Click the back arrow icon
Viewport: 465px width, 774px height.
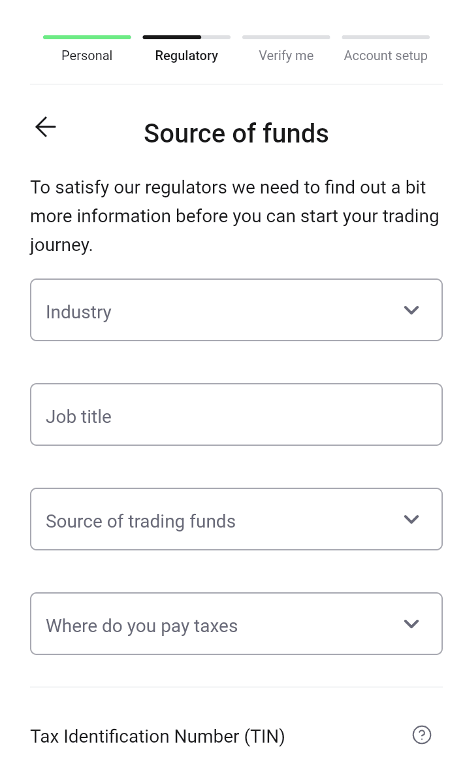(45, 127)
